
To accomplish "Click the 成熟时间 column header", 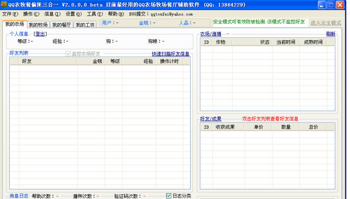I will (313, 42).
